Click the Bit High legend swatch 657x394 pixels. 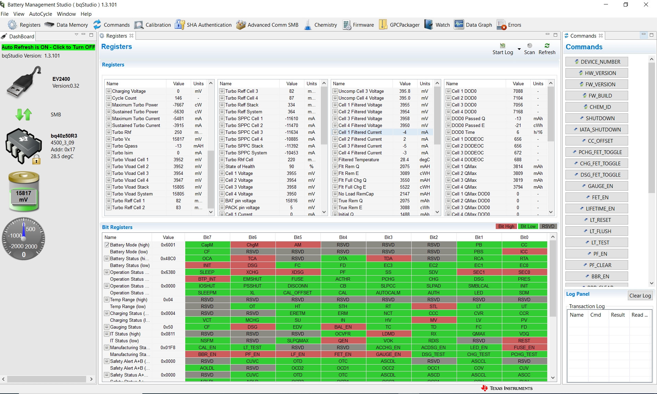pos(506,226)
